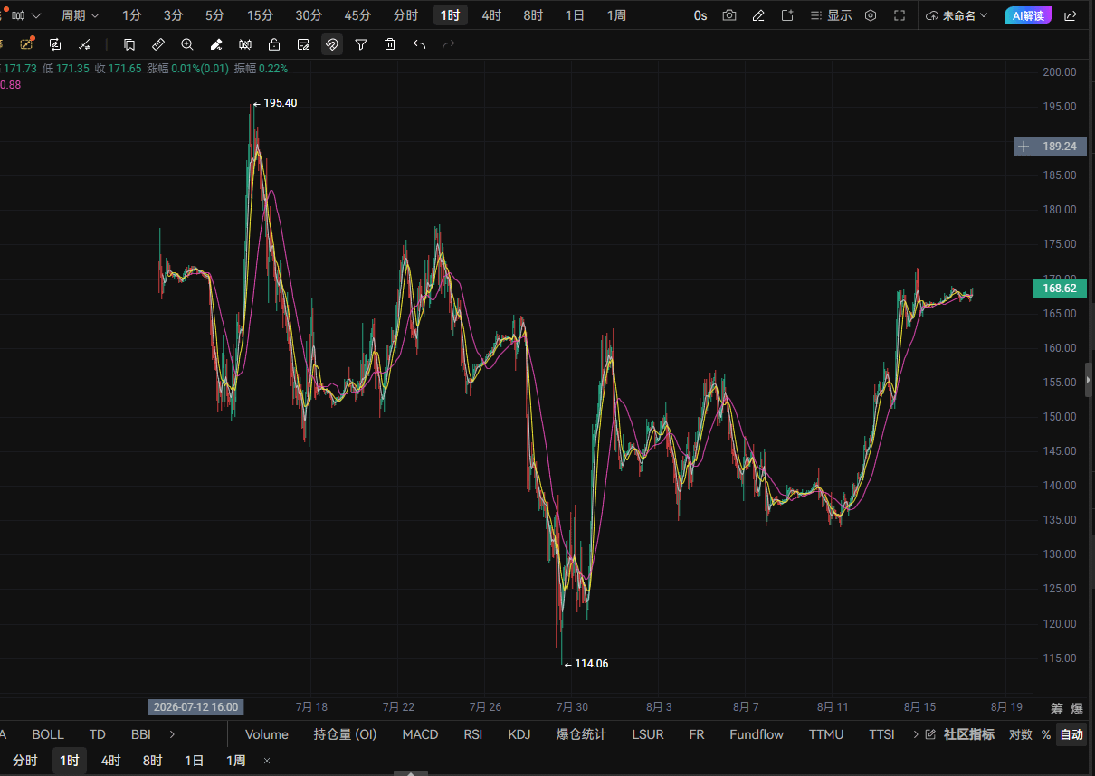Add the TD indicator
This screenshot has height=776, width=1095.
pyautogui.click(x=98, y=734)
